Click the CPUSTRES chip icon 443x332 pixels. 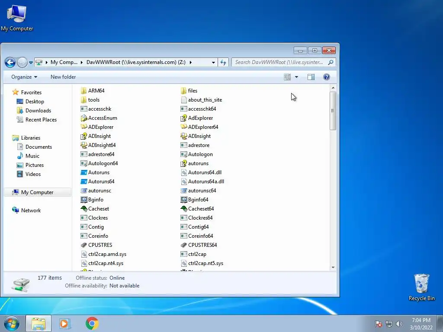[x=83, y=245]
